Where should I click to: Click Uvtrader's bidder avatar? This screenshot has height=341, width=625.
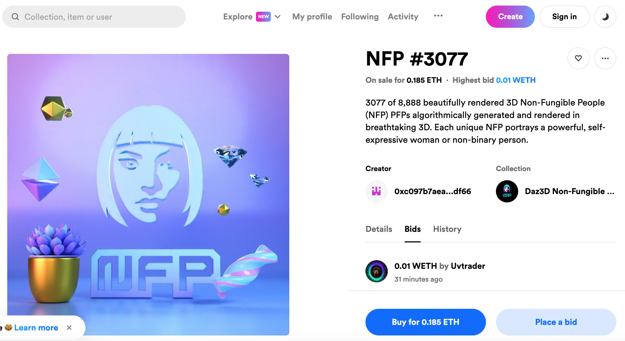pyautogui.click(x=376, y=271)
